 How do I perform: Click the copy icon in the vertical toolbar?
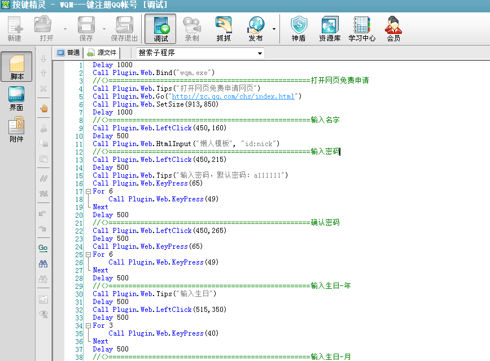tap(43, 143)
